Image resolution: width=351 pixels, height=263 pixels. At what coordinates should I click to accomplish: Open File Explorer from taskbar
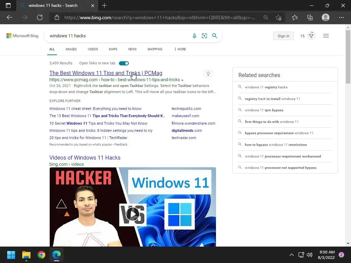pos(26,255)
